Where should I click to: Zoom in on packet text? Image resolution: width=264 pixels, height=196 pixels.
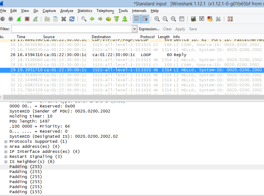click(x=157, y=19)
